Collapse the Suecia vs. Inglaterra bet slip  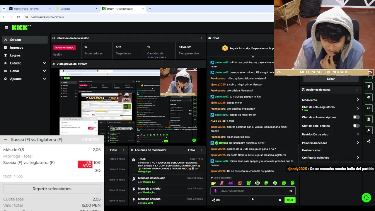[6, 140]
